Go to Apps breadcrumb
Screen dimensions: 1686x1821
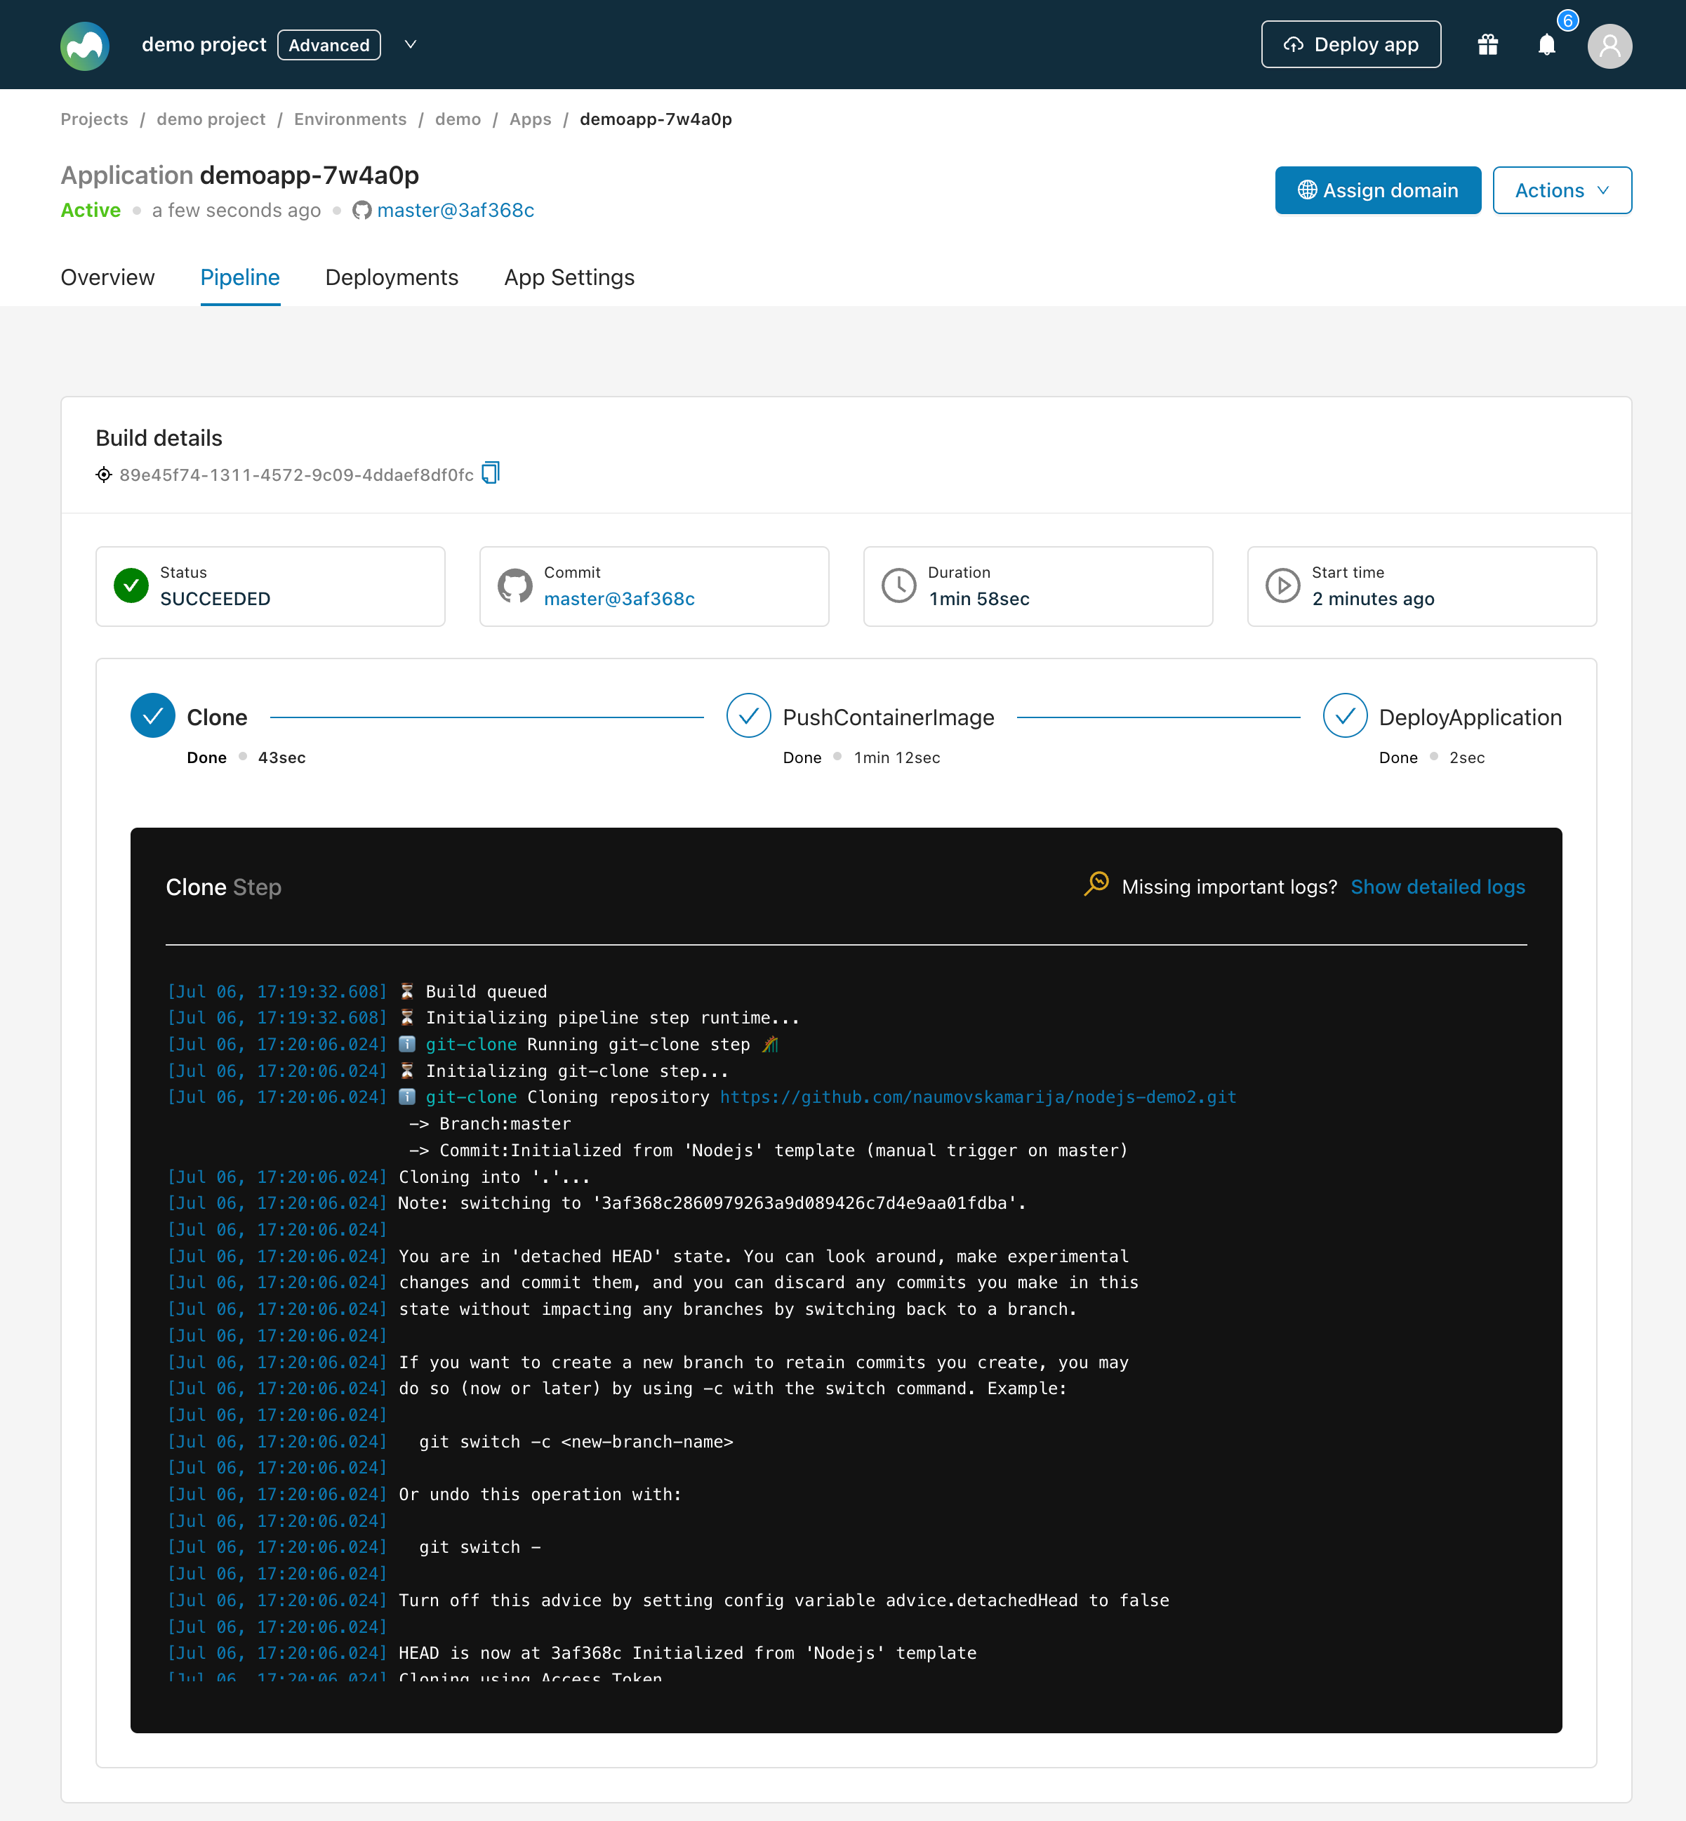pos(530,119)
